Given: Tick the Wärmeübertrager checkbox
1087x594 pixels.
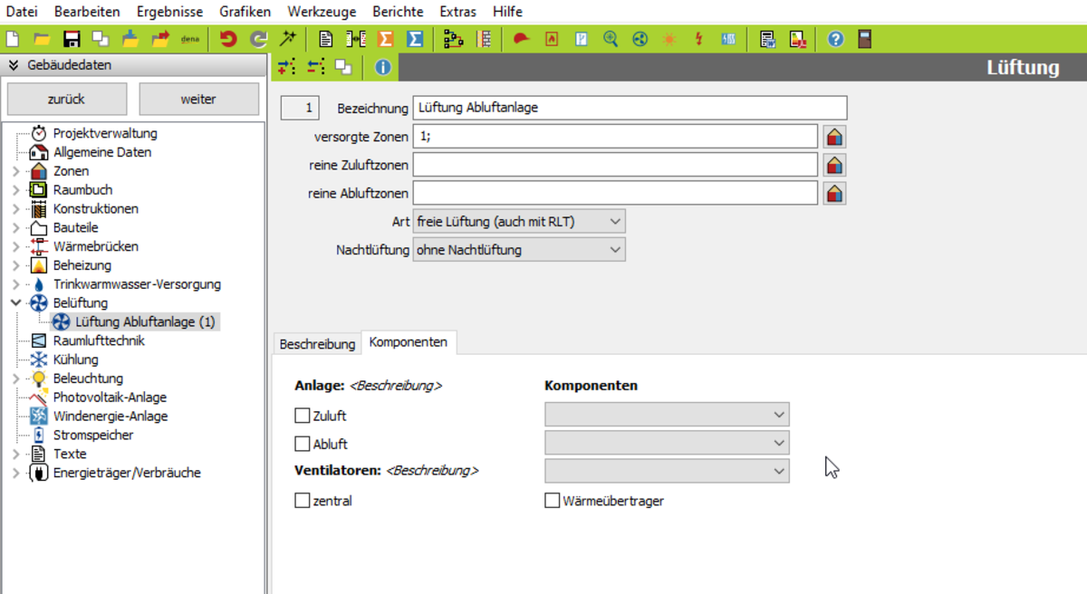Looking at the screenshot, I should 552,501.
